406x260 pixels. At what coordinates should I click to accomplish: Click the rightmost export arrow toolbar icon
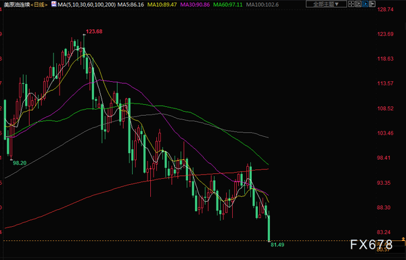(372, 4)
